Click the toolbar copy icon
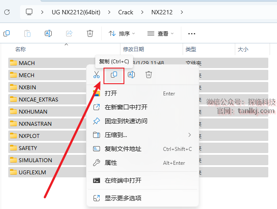Viewport: 277px width, 209px height. tap(7, 33)
